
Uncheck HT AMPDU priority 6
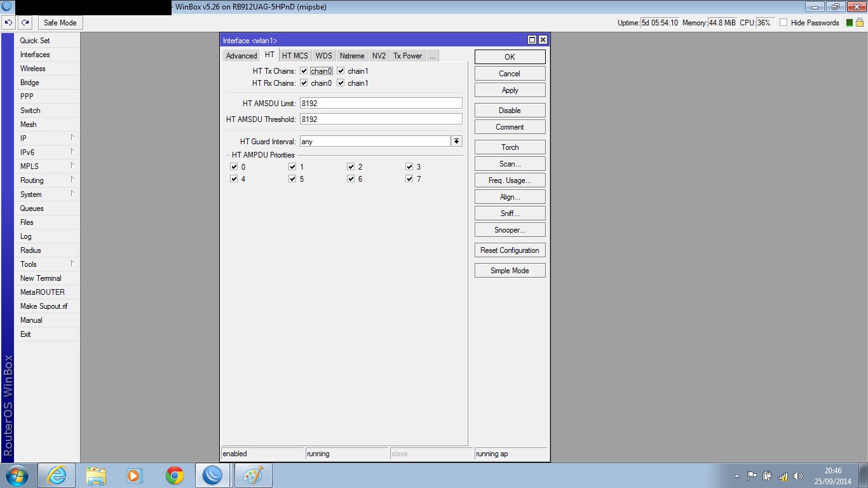(x=351, y=179)
